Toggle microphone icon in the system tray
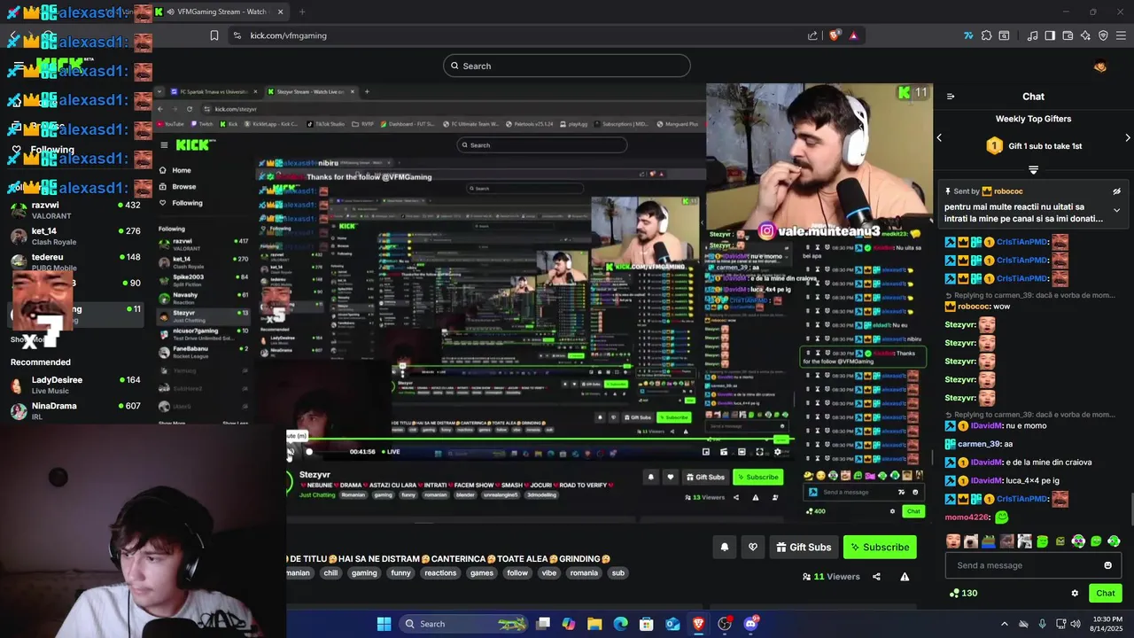The height and width of the screenshot is (638, 1134). tap(1042, 624)
